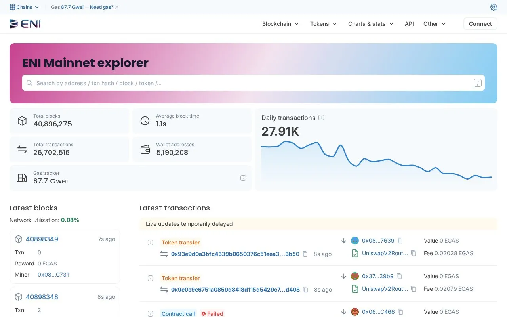Click the slash shortcut icon in search
The width and height of the screenshot is (507, 317).
tap(478, 83)
